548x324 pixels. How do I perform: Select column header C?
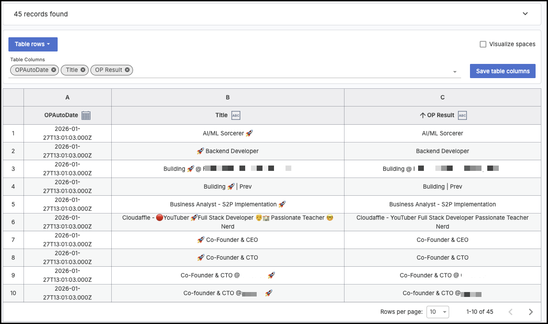(x=442, y=97)
